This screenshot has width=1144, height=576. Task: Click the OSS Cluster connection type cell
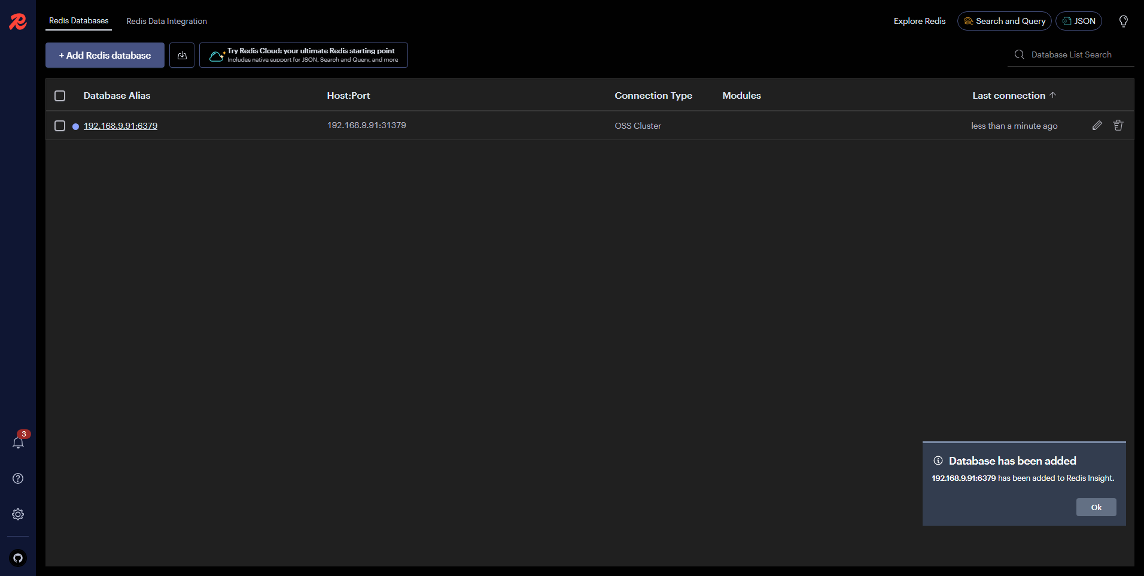point(638,126)
